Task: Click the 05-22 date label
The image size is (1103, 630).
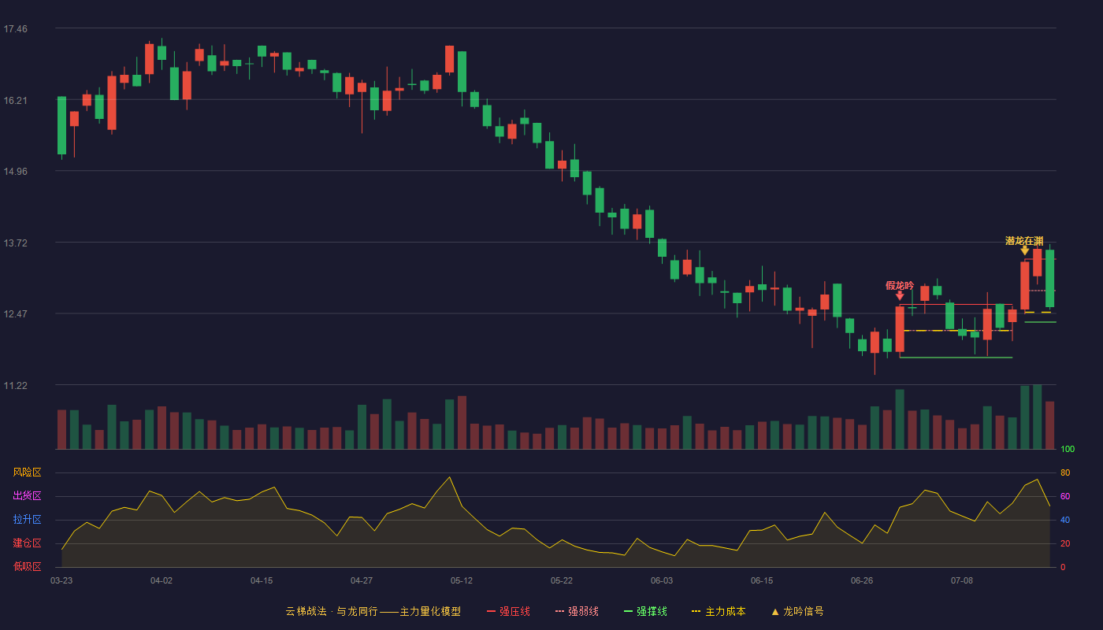Action: pos(562,580)
